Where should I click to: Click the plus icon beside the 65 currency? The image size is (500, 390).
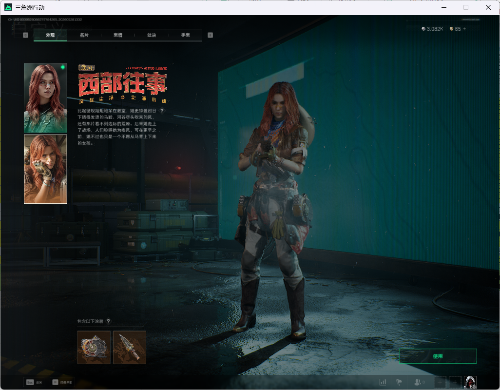click(x=464, y=29)
